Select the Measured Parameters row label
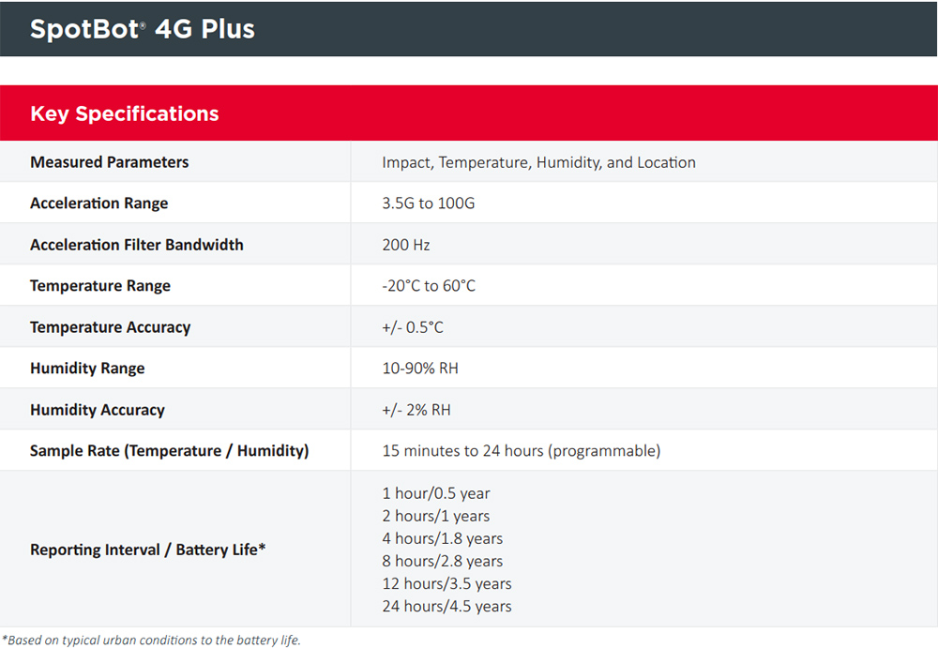 [109, 162]
